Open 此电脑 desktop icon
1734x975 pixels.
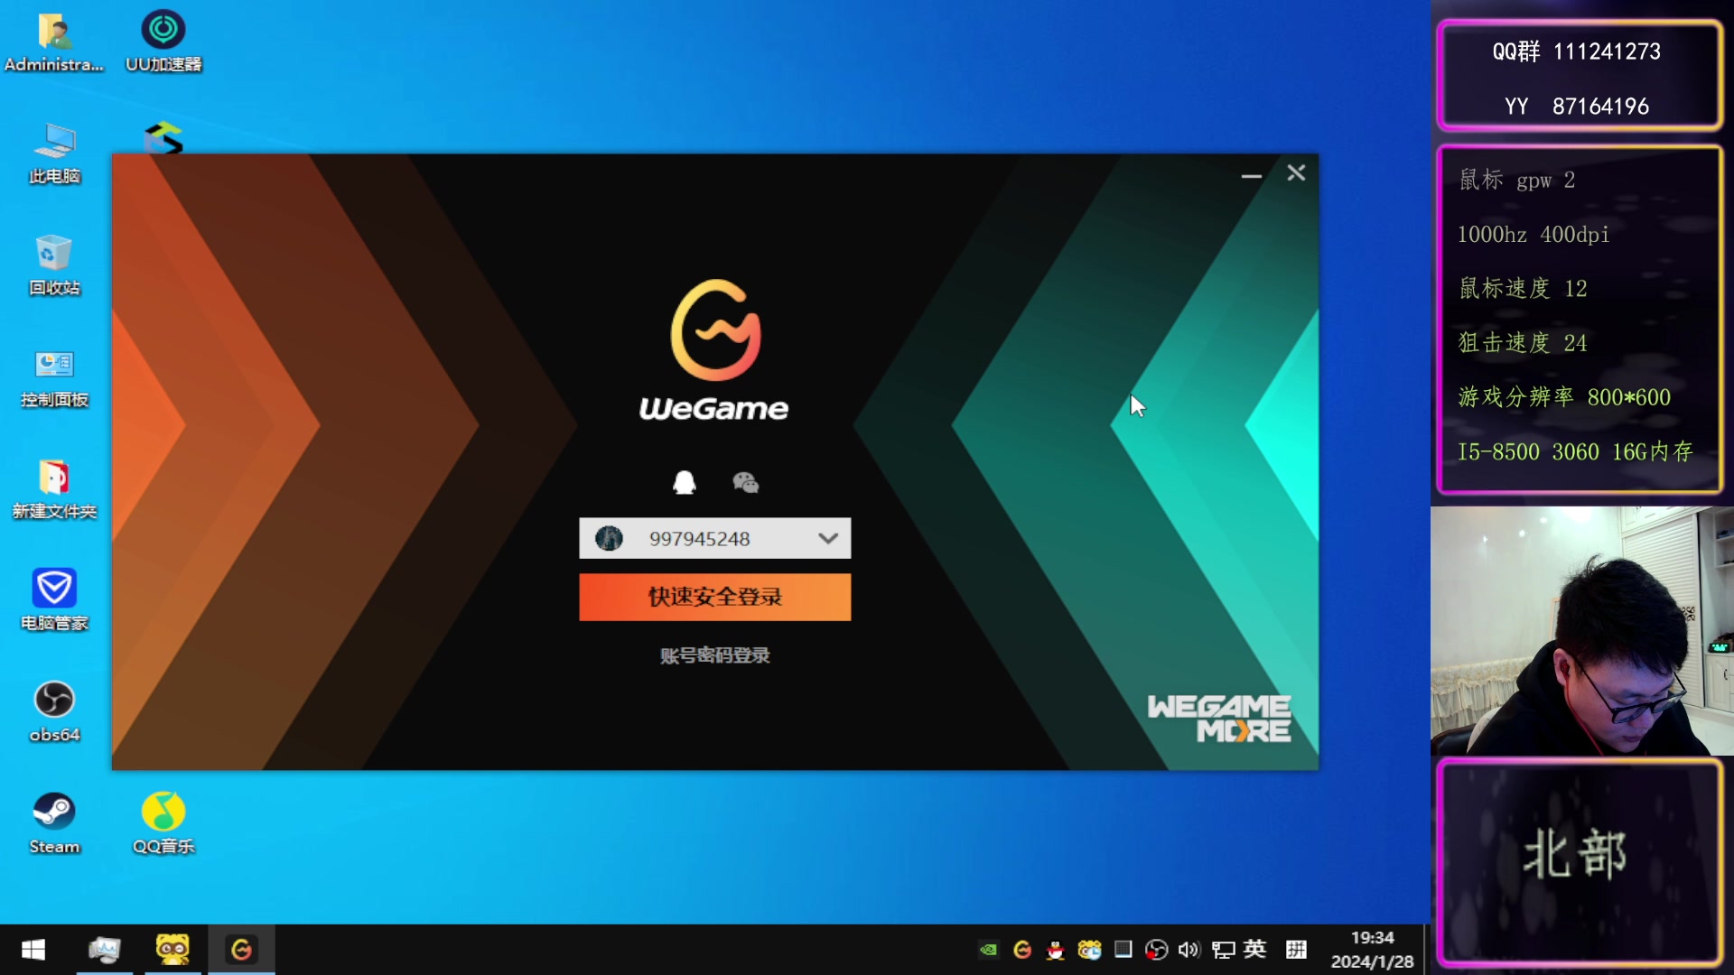point(54,154)
